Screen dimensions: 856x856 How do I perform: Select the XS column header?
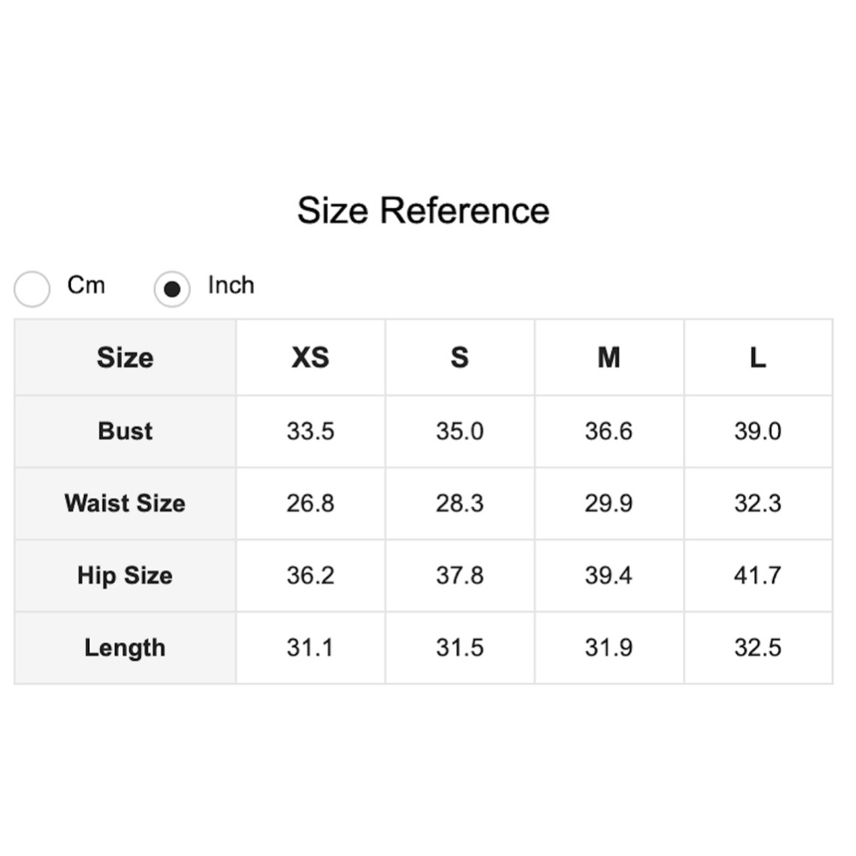click(x=311, y=358)
